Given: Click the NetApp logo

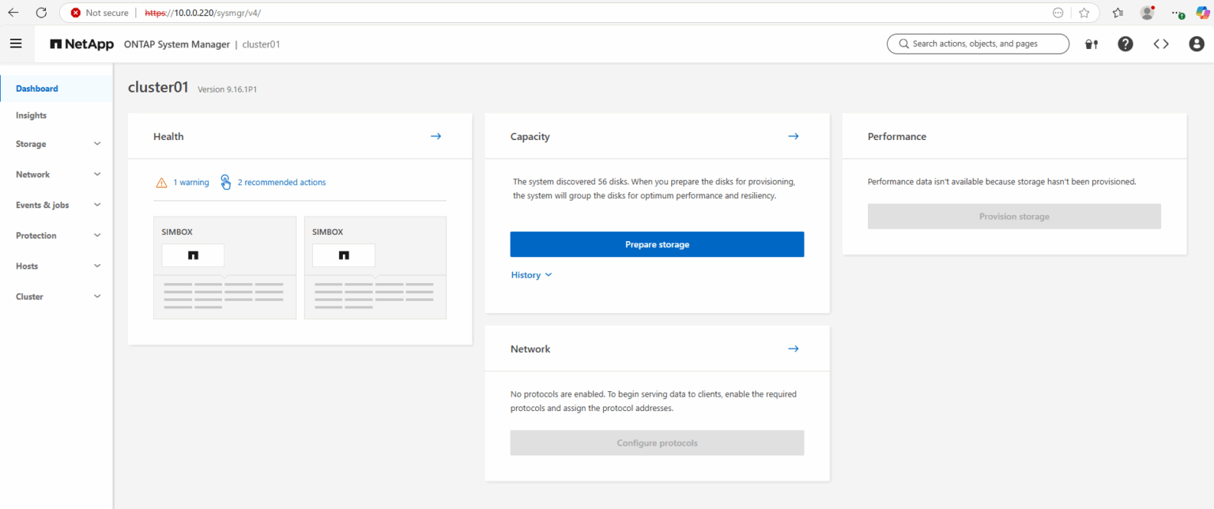Looking at the screenshot, I should coord(81,44).
